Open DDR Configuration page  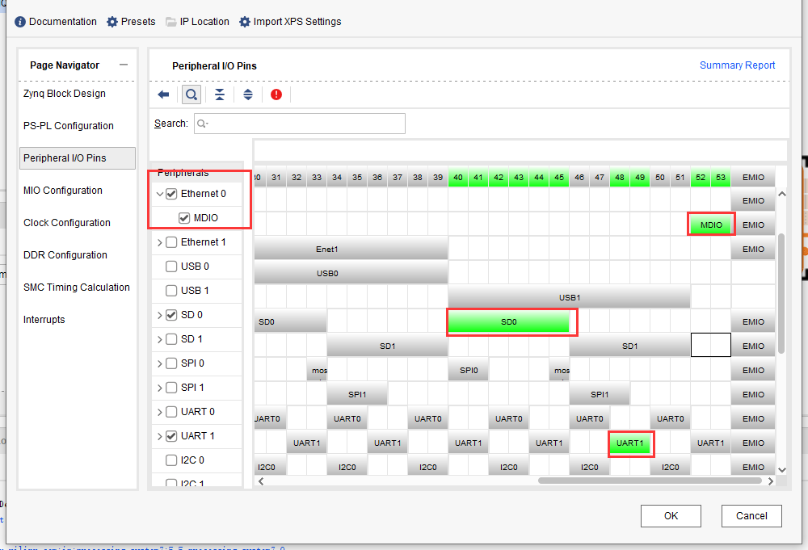65,255
